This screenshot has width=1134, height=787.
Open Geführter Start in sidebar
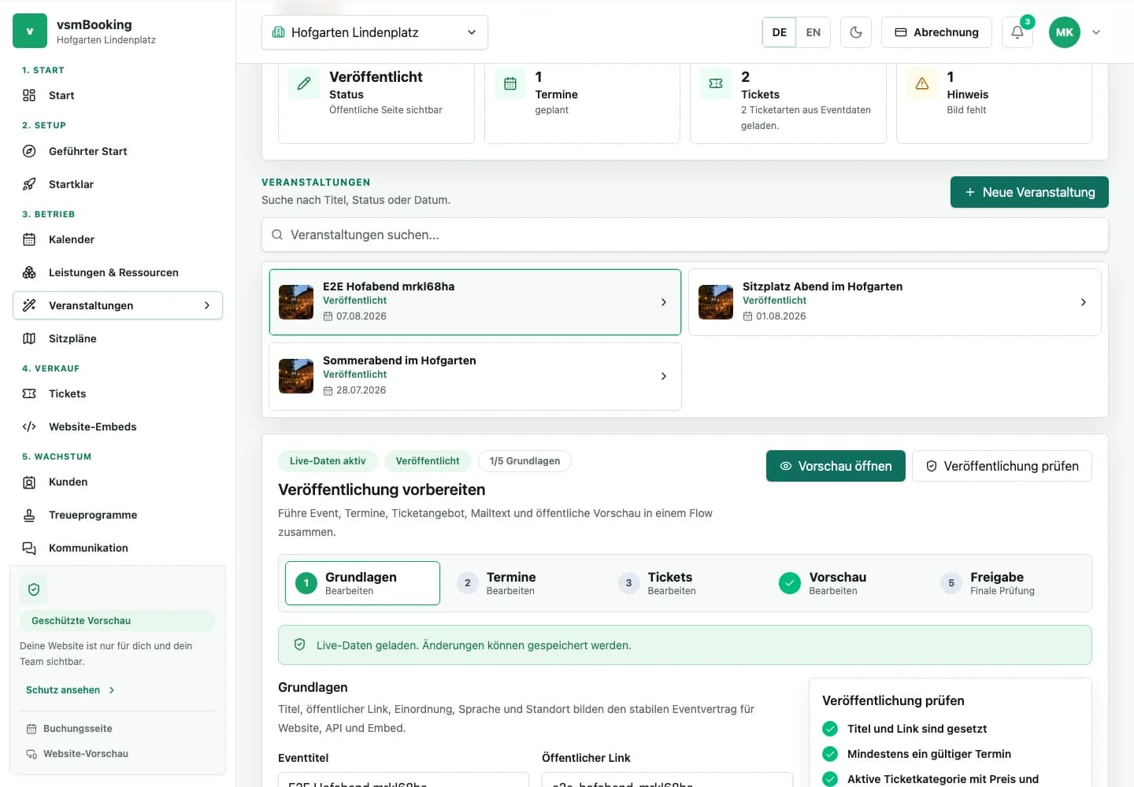[118, 151]
